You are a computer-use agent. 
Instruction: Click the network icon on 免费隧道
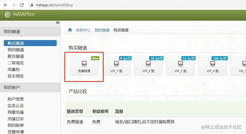coord(84,64)
